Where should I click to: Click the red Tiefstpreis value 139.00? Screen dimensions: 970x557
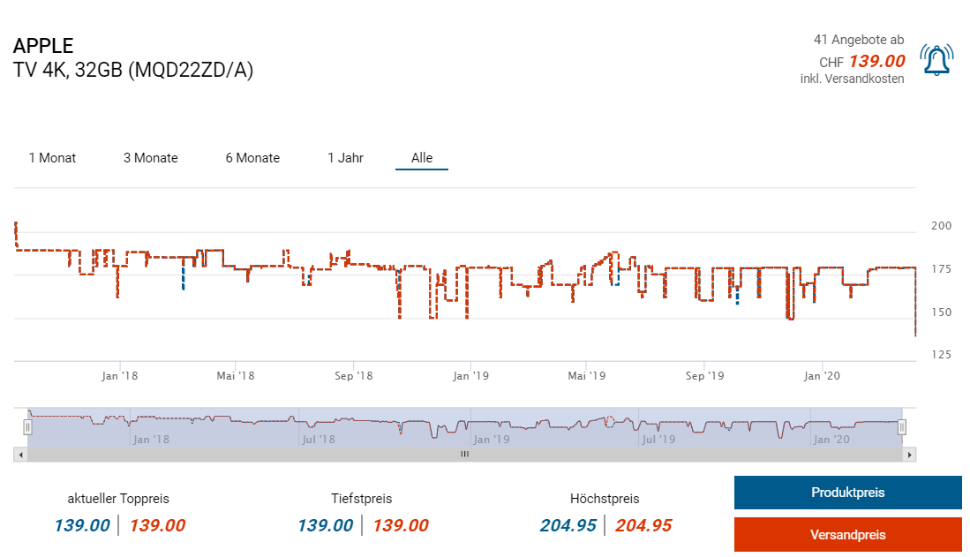[x=400, y=525]
